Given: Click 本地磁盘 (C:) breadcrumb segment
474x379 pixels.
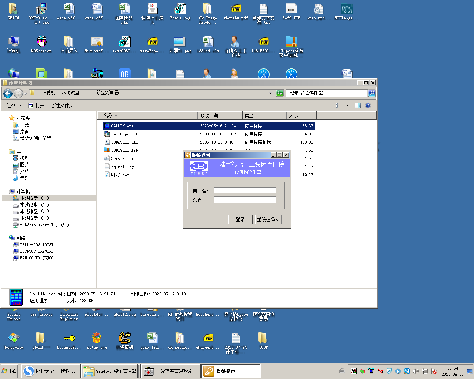Looking at the screenshot, I should click(x=76, y=93).
